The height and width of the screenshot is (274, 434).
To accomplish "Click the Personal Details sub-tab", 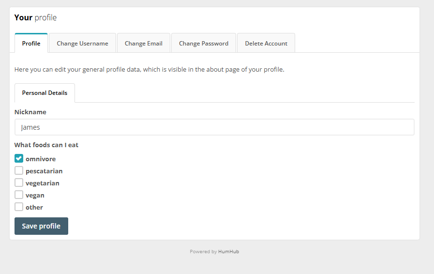I will 45,93.
